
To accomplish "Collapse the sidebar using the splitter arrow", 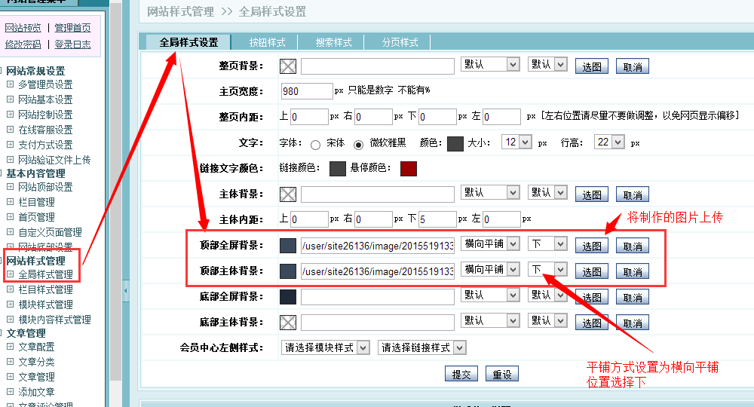I will coord(125,290).
